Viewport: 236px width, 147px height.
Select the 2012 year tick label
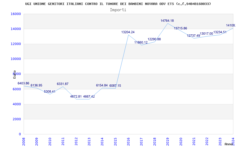[76, 141]
